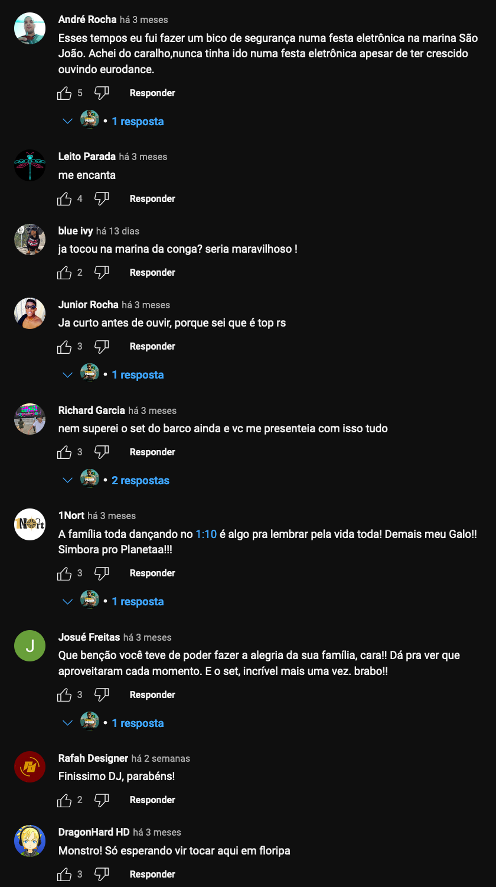This screenshot has height=887, width=496.
Task: Like Richard Garcia's comment
Action: pyautogui.click(x=64, y=452)
